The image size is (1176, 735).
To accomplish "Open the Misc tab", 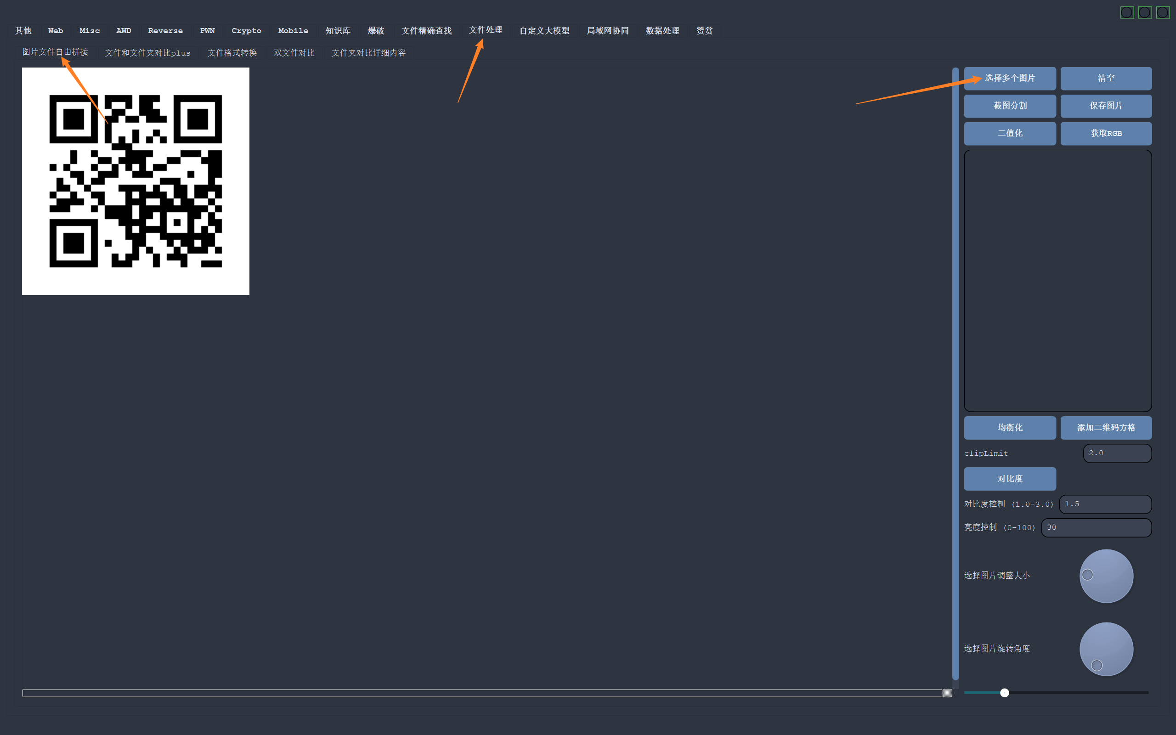I will pos(90,31).
